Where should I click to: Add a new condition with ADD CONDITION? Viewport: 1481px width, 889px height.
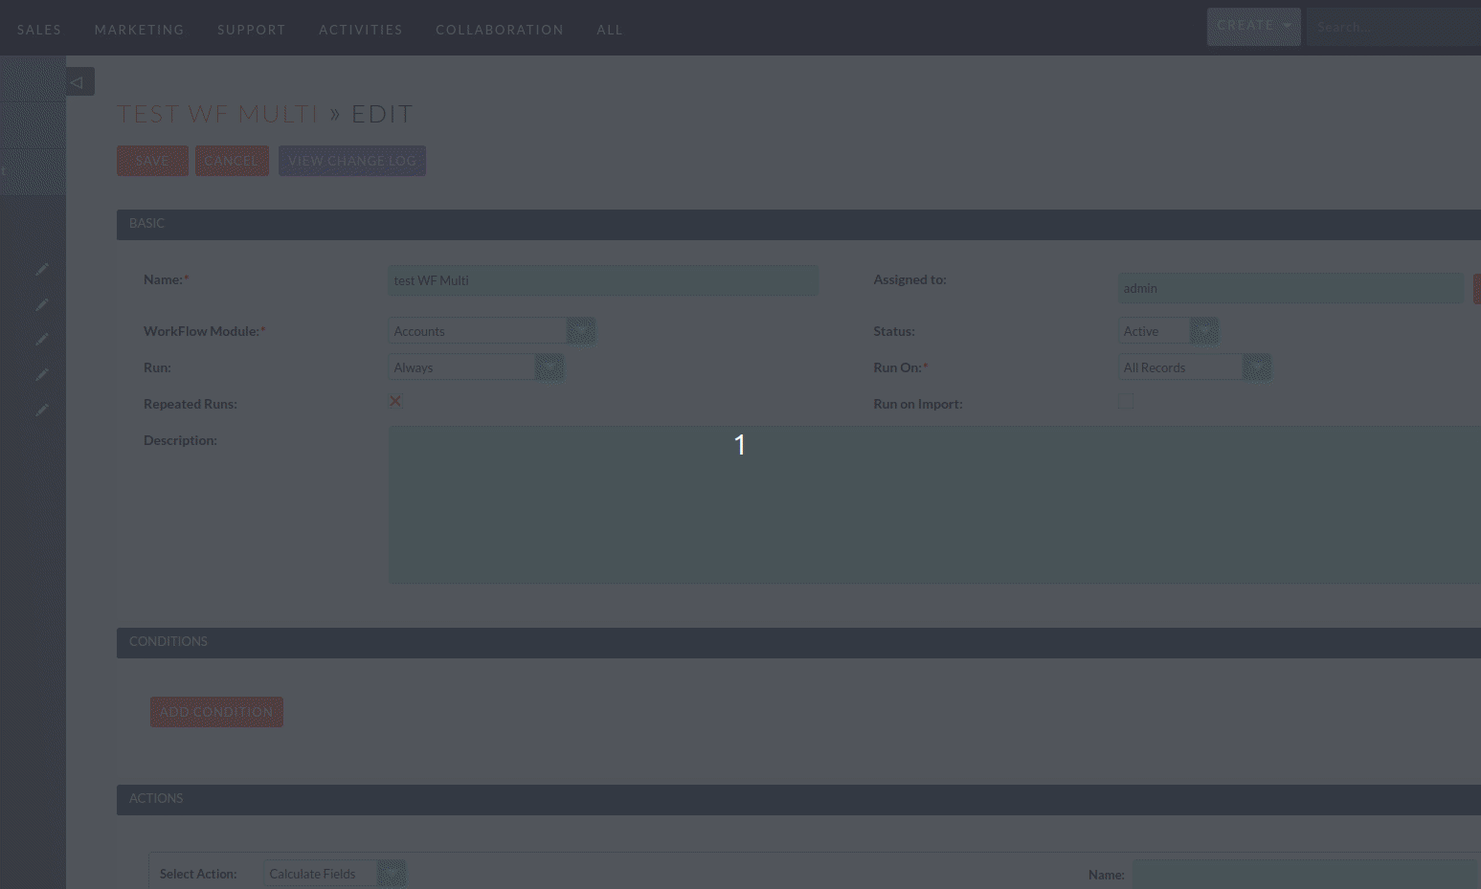(216, 712)
